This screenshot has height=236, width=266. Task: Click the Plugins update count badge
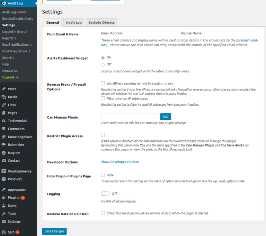click(x=23, y=198)
